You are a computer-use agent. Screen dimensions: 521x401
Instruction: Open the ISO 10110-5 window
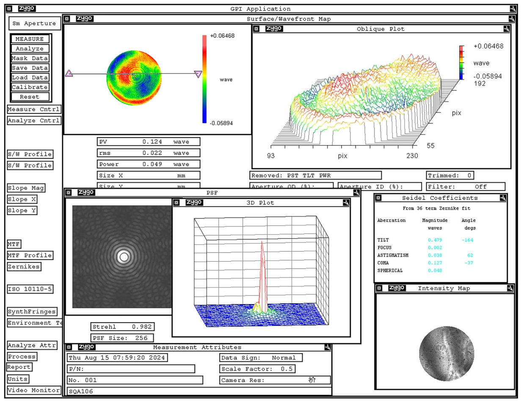(30, 289)
